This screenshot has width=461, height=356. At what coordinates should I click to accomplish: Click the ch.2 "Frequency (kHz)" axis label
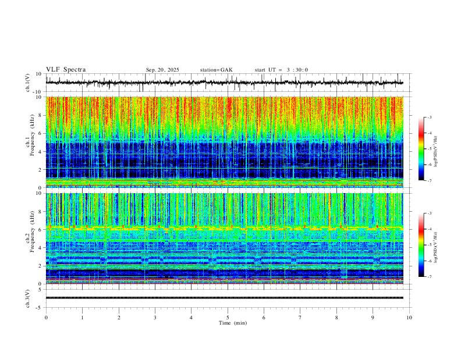tap(32, 232)
